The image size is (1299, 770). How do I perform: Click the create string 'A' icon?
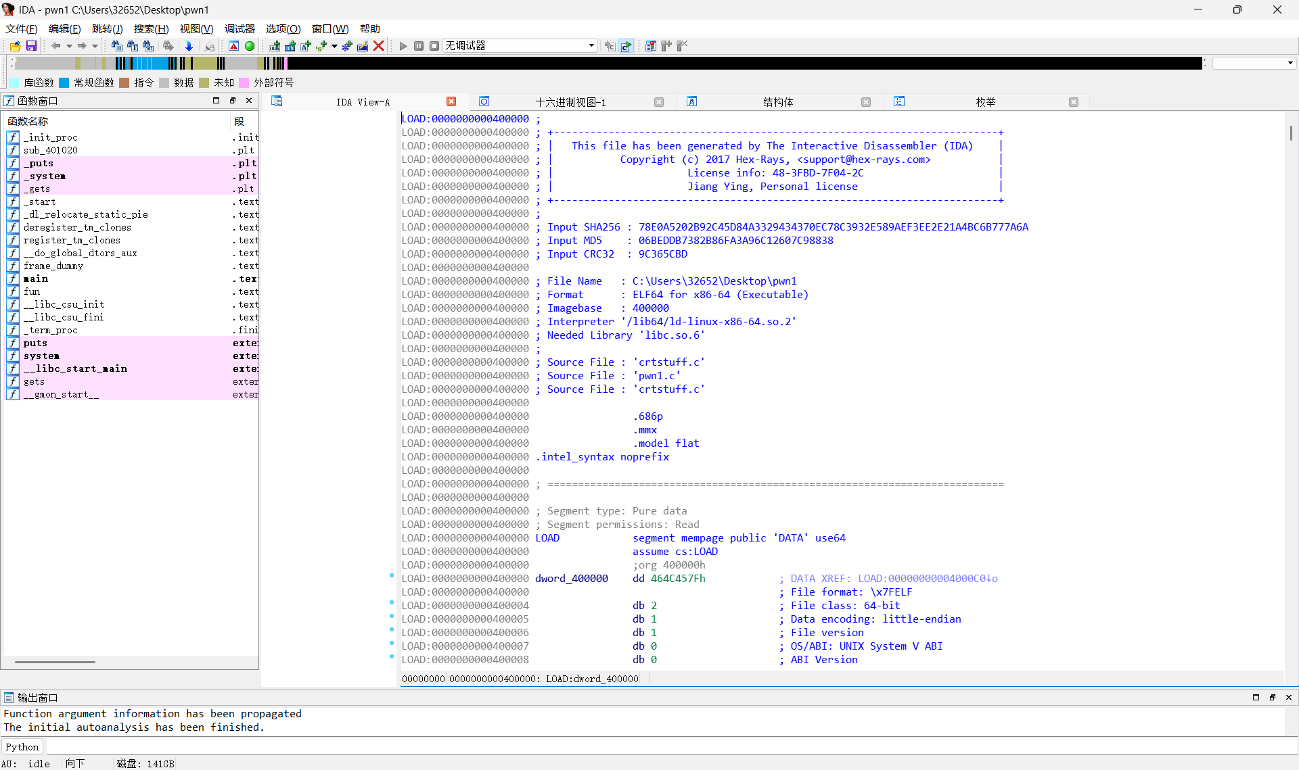point(306,46)
